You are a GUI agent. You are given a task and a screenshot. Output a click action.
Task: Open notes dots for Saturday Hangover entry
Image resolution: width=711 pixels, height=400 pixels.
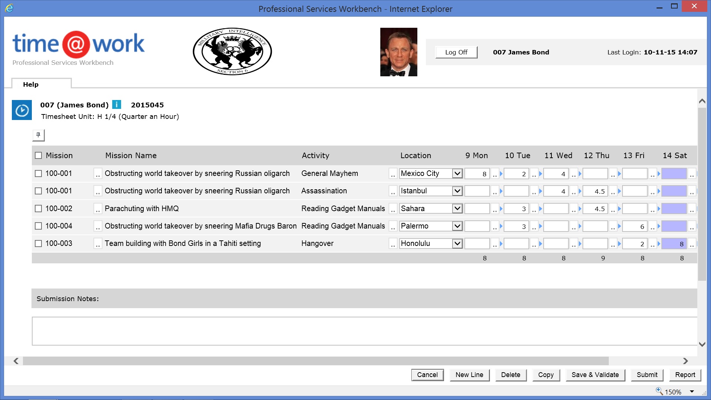[x=691, y=244]
